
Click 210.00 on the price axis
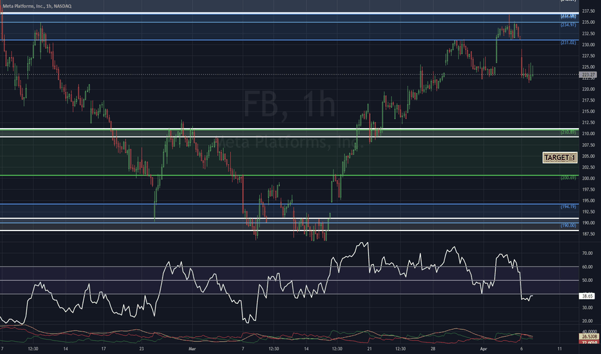click(x=588, y=134)
